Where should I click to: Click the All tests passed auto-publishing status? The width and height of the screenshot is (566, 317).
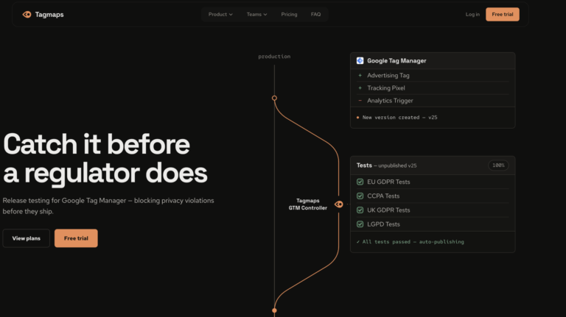410,242
